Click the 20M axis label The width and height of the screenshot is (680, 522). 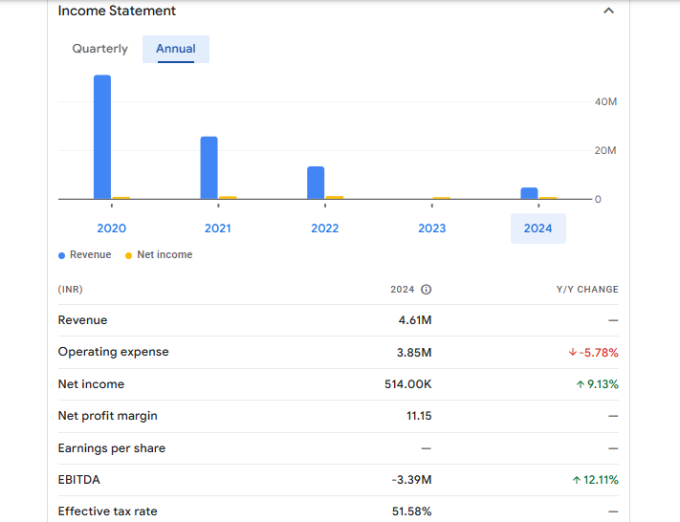(605, 150)
